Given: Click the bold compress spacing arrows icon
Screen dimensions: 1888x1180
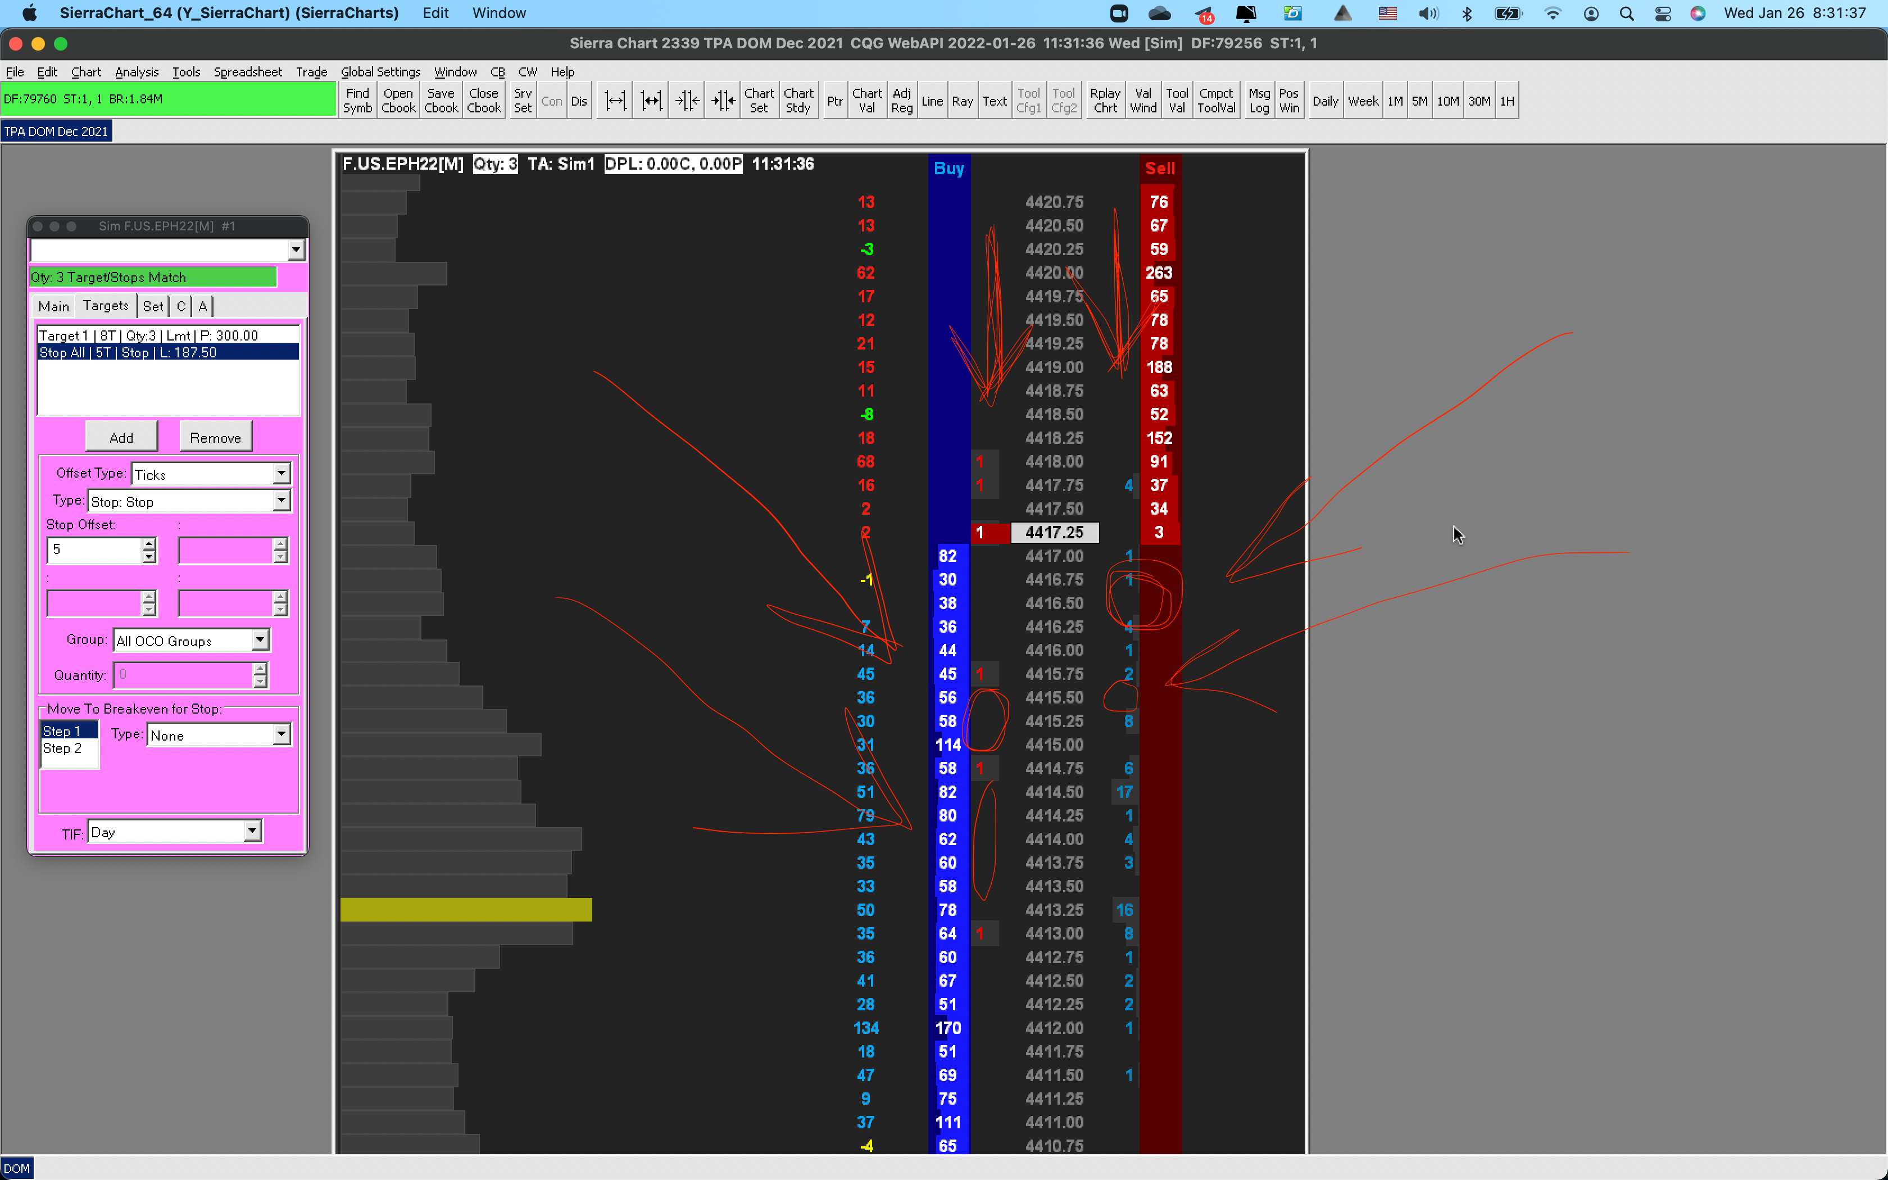Looking at the screenshot, I should [x=723, y=101].
